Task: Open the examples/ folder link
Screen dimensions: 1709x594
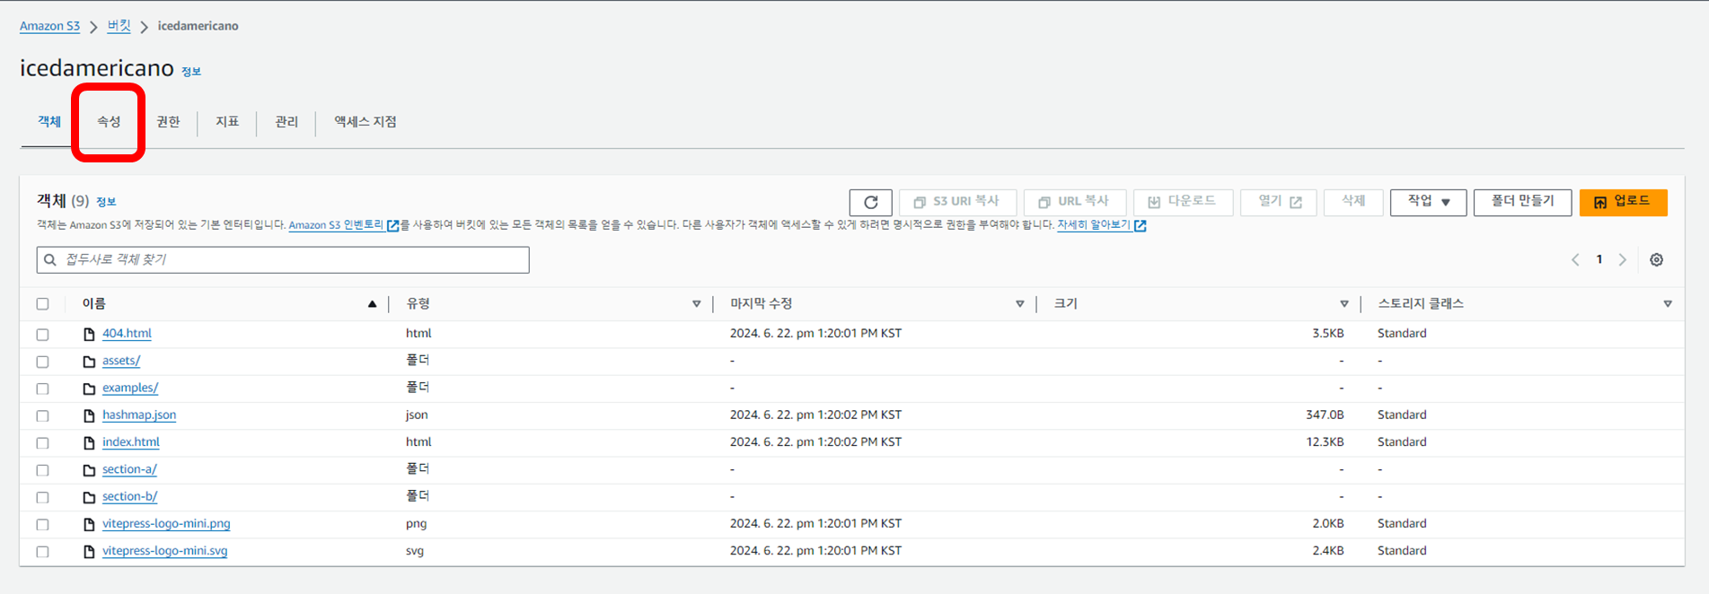Action: 130,388
